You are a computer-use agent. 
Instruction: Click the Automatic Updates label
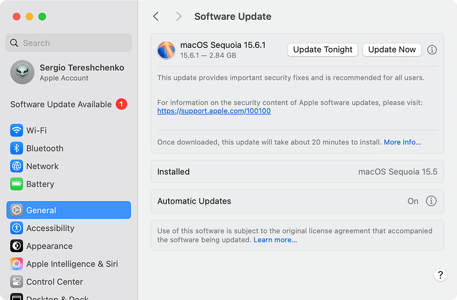(194, 201)
